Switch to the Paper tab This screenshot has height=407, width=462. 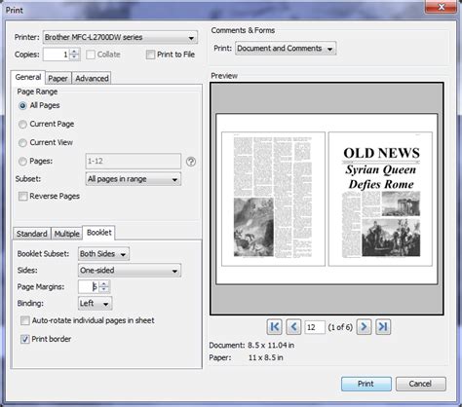pos(58,78)
